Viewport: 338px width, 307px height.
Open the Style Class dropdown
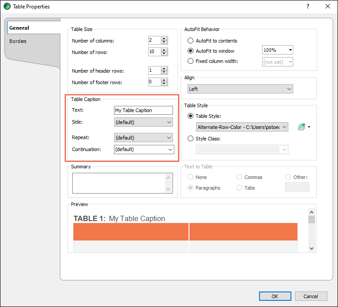coord(242,150)
